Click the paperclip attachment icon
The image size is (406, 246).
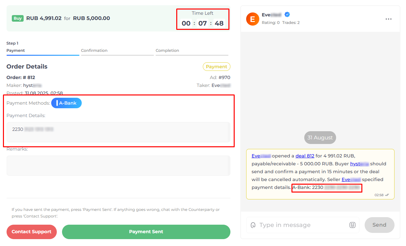pyautogui.click(x=253, y=225)
